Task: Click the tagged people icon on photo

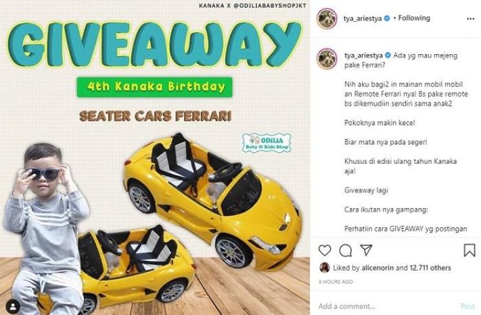Action: point(13,307)
